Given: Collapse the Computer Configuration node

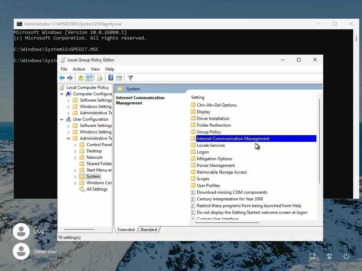Looking at the screenshot, I should tap(62, 94).
